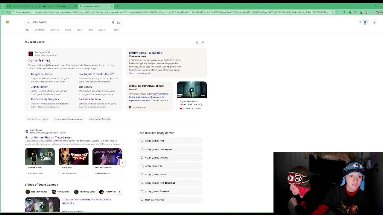Switch to the Search tab
The width and height of the screenshot is (383, 215).
coord(40,30)
